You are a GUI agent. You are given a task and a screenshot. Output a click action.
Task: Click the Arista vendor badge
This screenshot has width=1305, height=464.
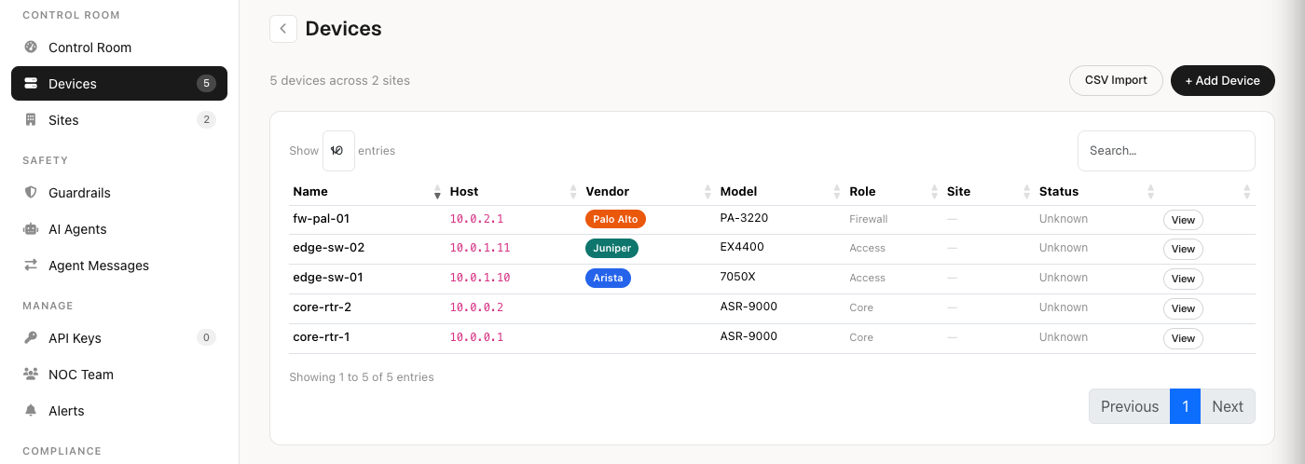click(x=608, y=278)
